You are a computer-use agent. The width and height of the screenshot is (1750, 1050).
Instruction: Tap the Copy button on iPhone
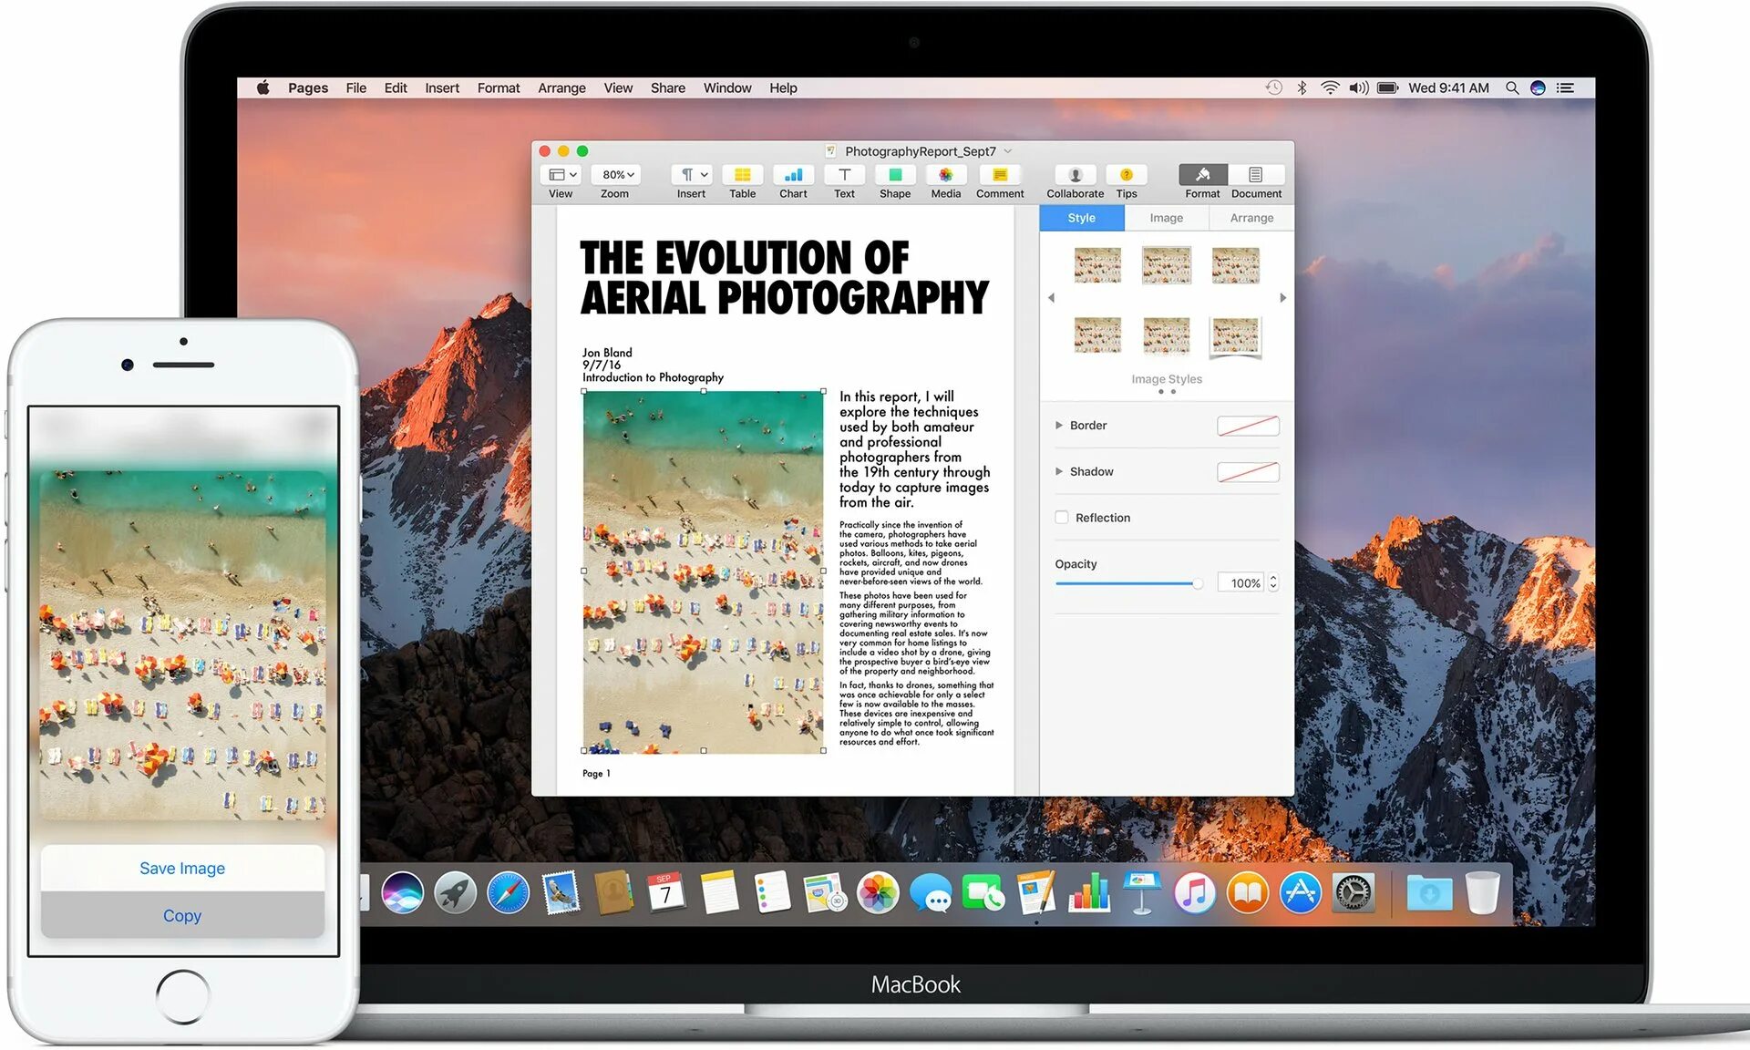click(x=182, y=916)
